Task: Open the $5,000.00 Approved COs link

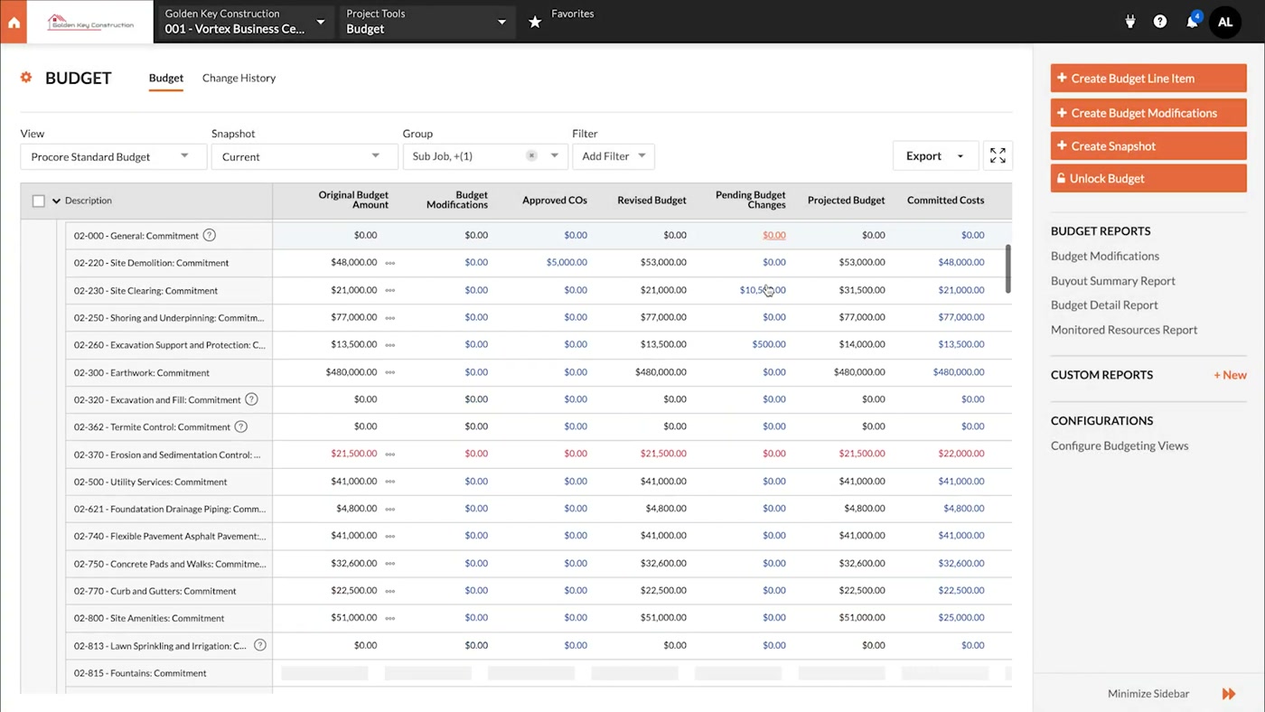Action: (567, 262)
